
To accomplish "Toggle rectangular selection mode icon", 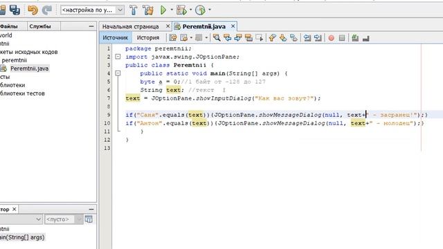I will tap(260, 37).
